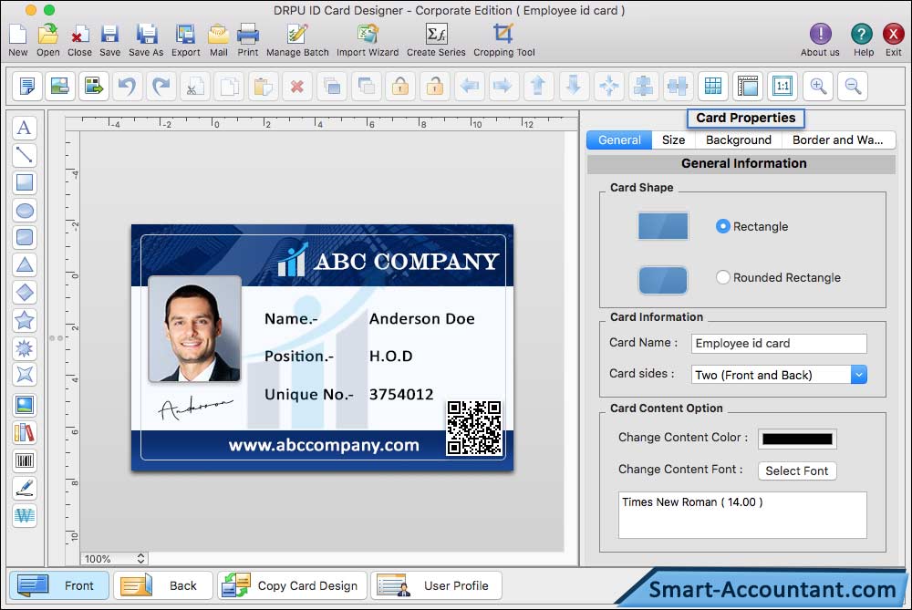Select the Text tool A

(25, 128)
